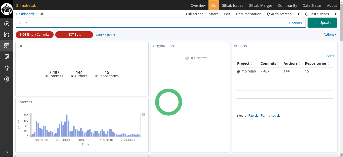Viewport: 343px width, 157px height.
Task: Select the Git menu tab
Action: [213, 6]
